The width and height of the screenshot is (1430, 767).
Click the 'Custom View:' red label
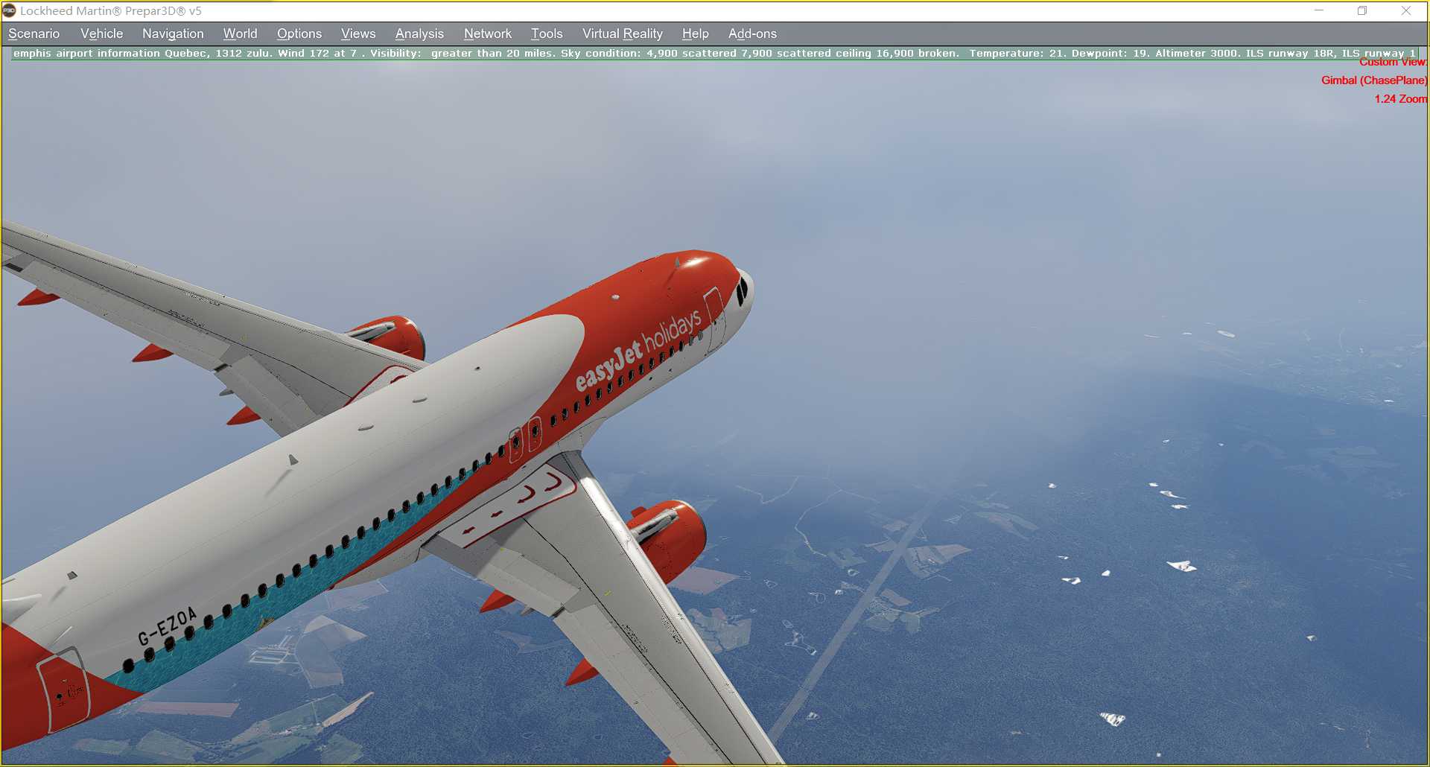point(1393,63)
